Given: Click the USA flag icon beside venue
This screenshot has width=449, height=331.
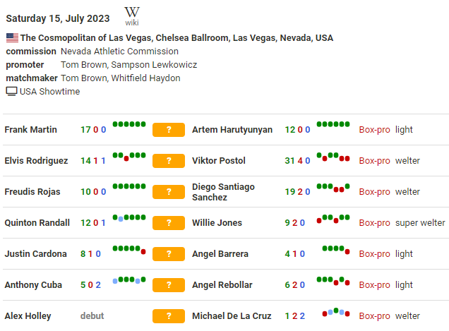Looking at the screenshot, I should coord(12,38).
